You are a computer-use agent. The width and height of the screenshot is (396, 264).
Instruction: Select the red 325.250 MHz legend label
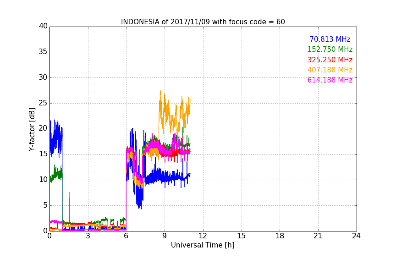click(x=330, y=60)
